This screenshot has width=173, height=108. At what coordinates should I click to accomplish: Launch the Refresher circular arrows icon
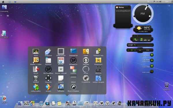point(86,60)
